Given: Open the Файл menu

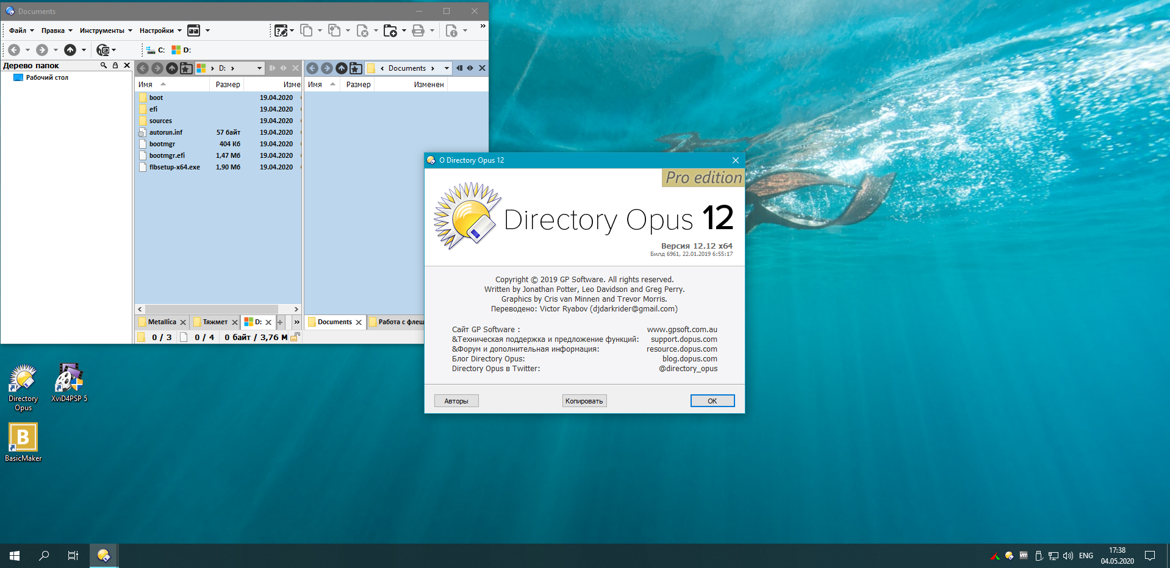Looking at the screenshot, I should pyautogui.click(x=21, y=30).
